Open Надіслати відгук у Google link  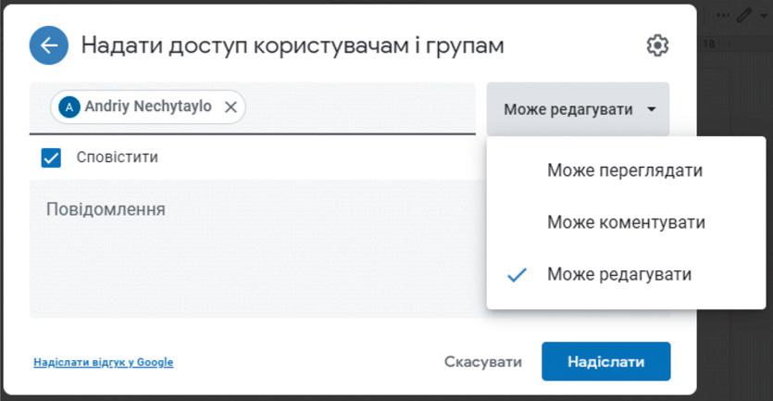click(x=103, y=362)
